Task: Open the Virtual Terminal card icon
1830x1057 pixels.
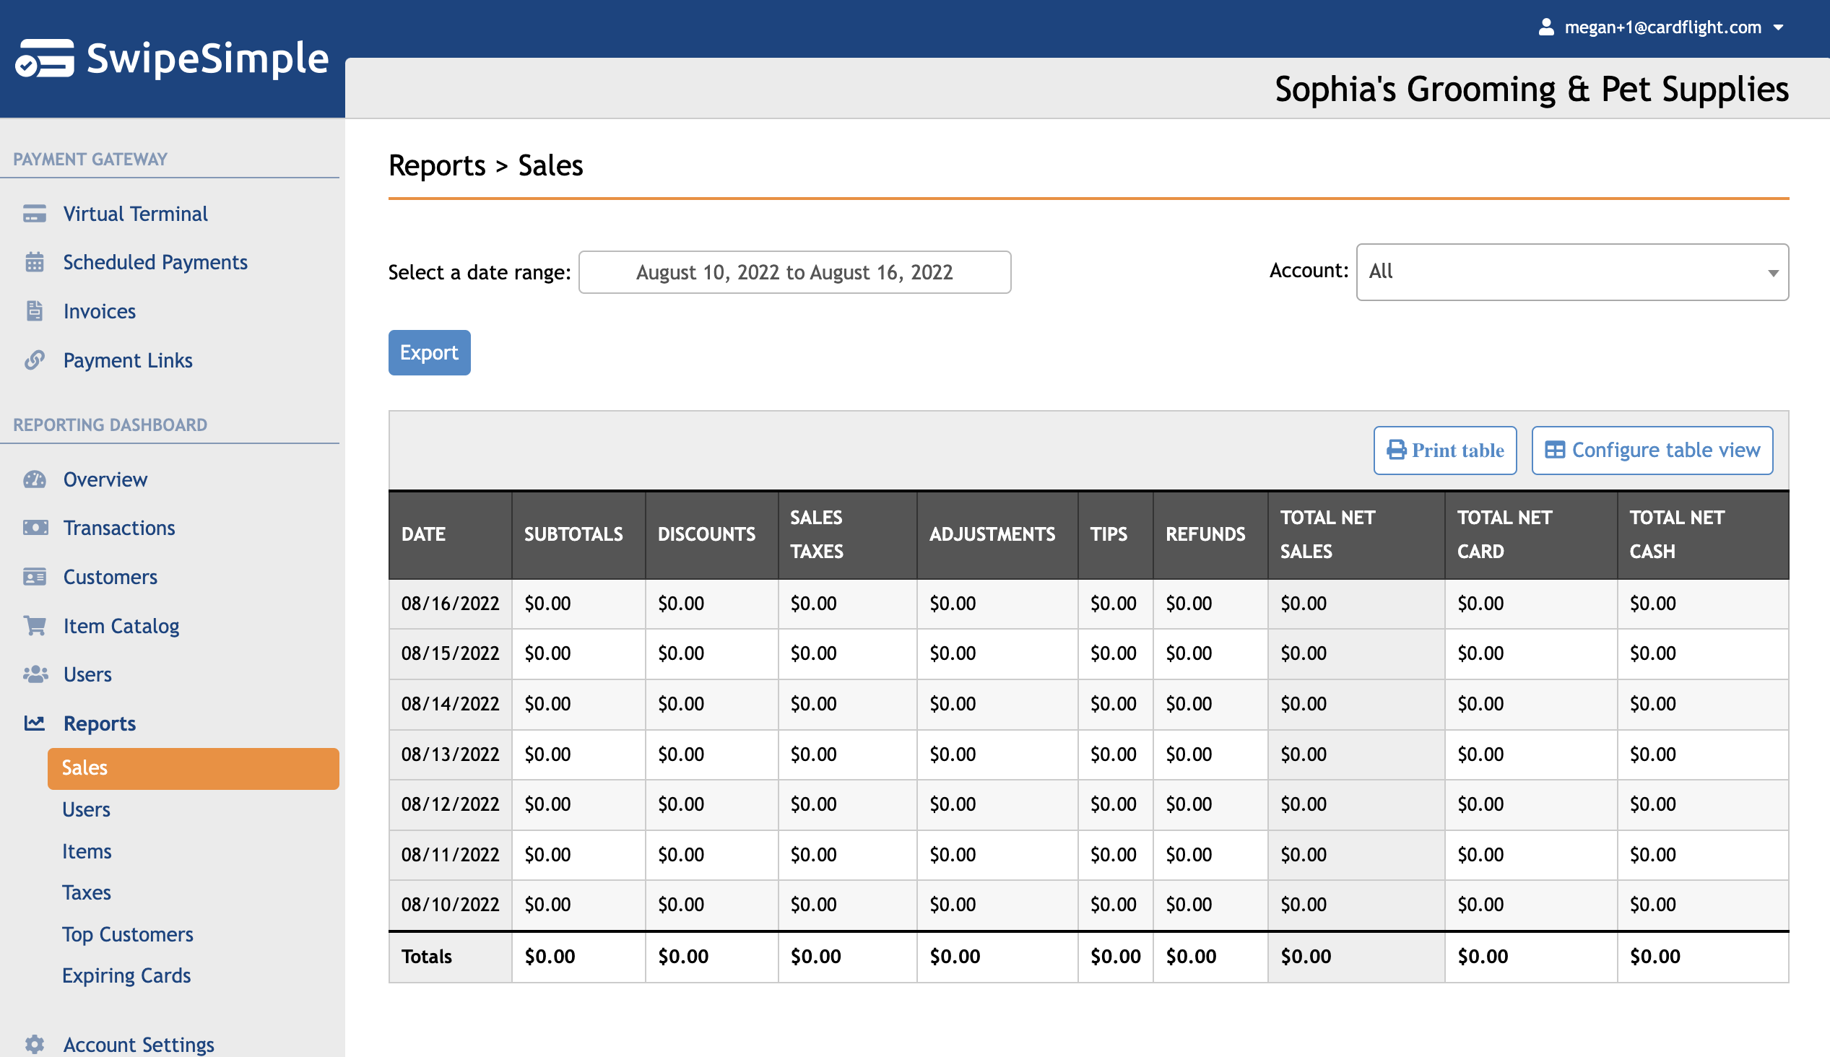Action: [35, 214]
